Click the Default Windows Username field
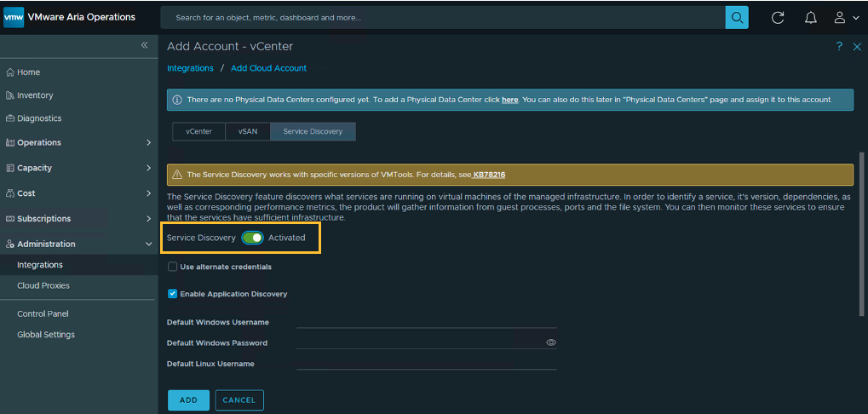 point(426,321)
